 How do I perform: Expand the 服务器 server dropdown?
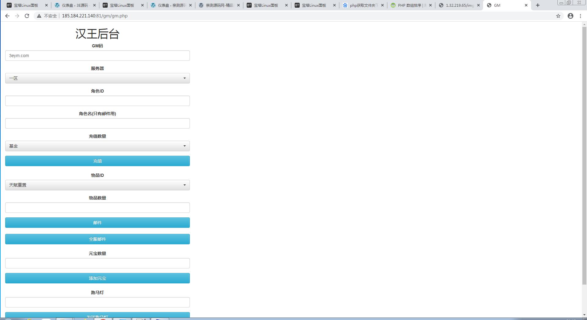[x=97, y=78]
